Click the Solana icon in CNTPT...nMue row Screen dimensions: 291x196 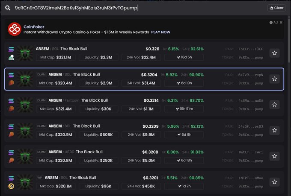point(11,178)
